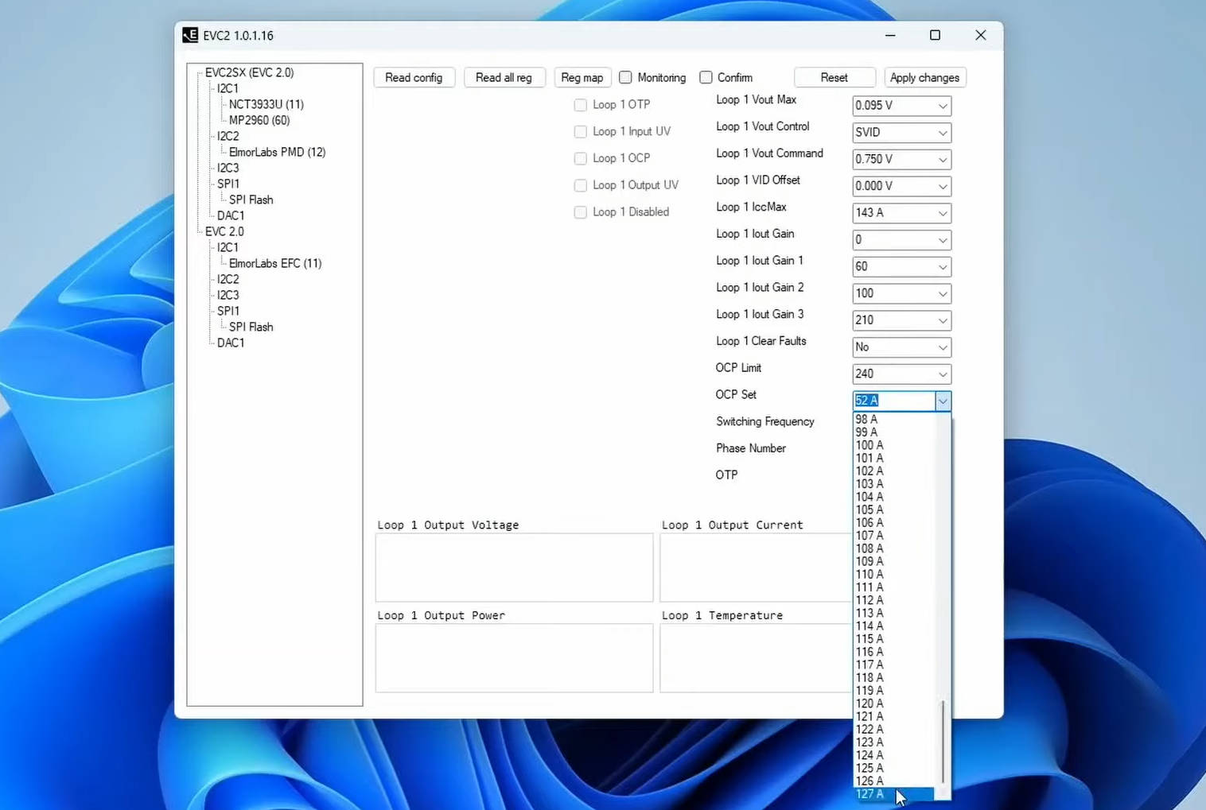Image resolution: width=1206 pixels, height=810 pixels.
Task: Select 123 A in the OCP Set list
Action: [893, 742]
